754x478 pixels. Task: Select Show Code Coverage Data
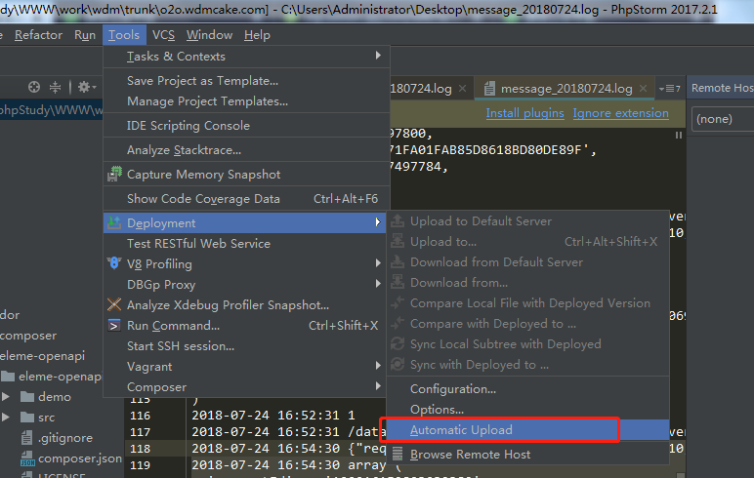246,199
